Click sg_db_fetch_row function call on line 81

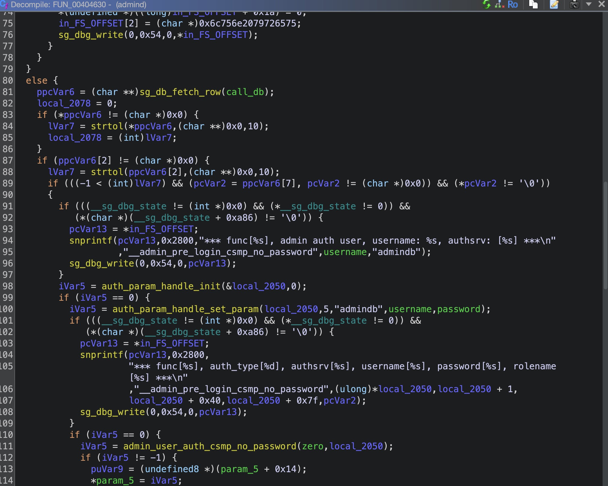pos(180,92)
